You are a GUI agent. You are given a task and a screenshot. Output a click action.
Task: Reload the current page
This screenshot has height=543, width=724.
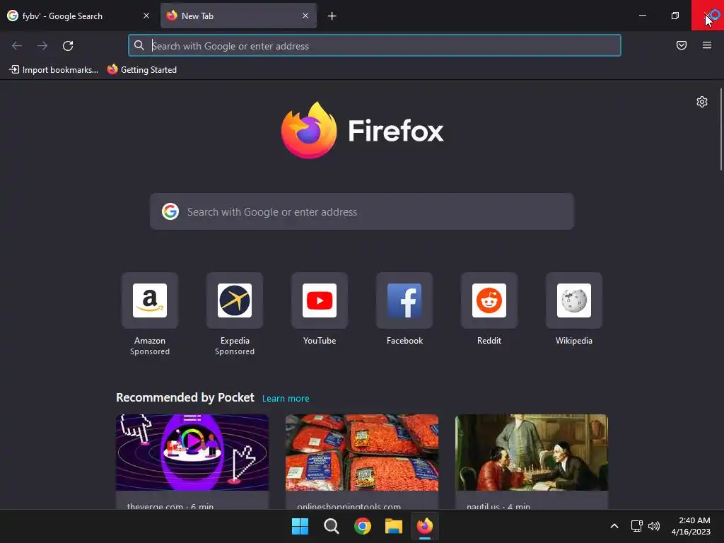point(68,46)
